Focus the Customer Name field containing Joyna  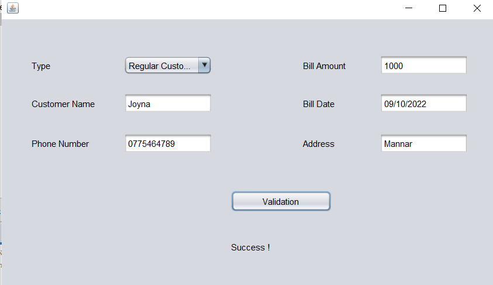point(168,103)
